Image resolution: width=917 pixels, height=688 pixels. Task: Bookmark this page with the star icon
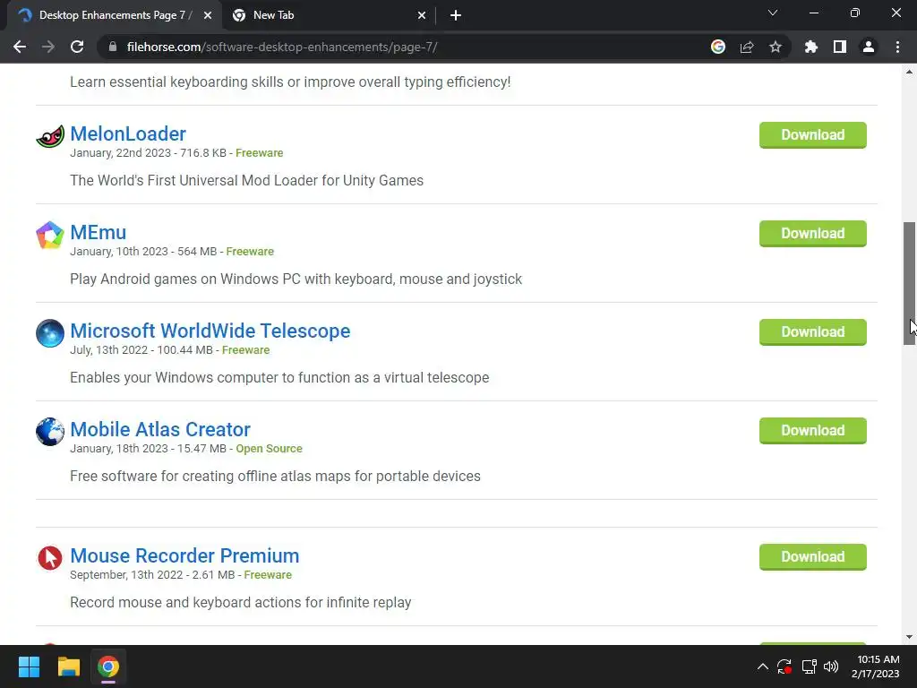[x=776, y=47]
